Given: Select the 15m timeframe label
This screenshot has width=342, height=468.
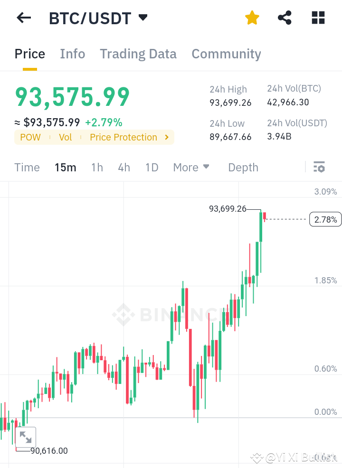Looking at the screenshot, I should pos(66,167).
